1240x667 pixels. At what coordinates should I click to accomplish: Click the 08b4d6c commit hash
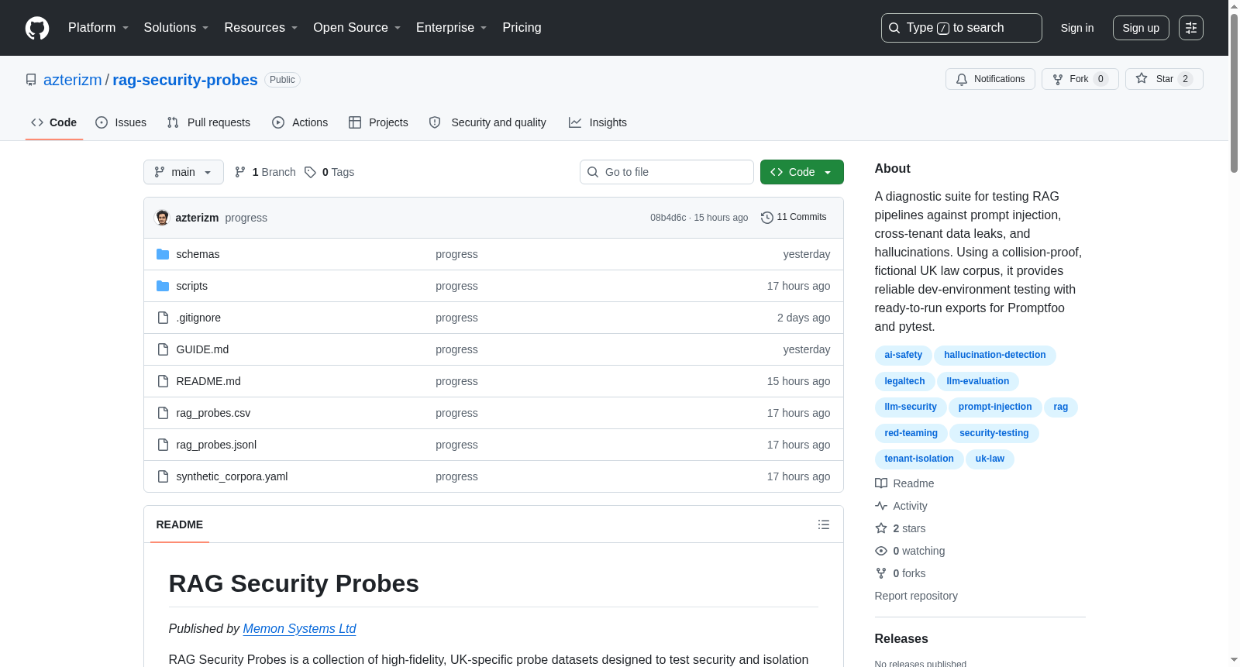668,218
